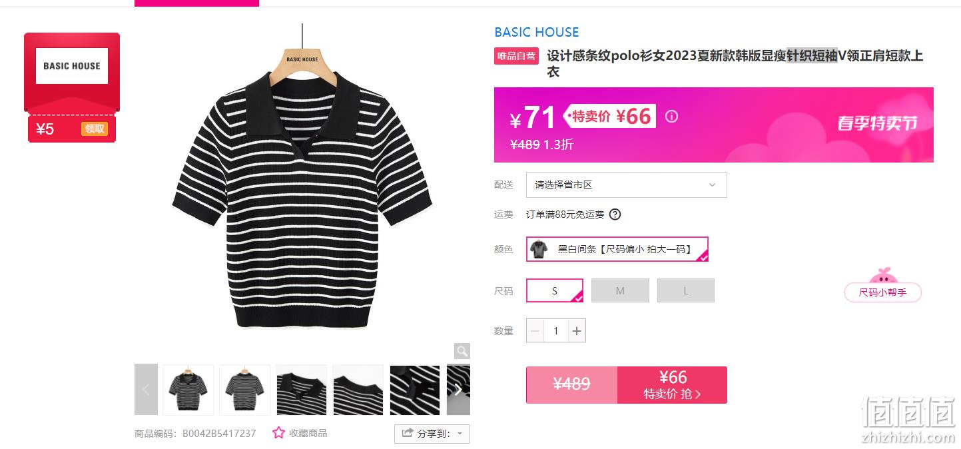
Task: Show next thumbnails with right arrow
Action: coord(459,390)
